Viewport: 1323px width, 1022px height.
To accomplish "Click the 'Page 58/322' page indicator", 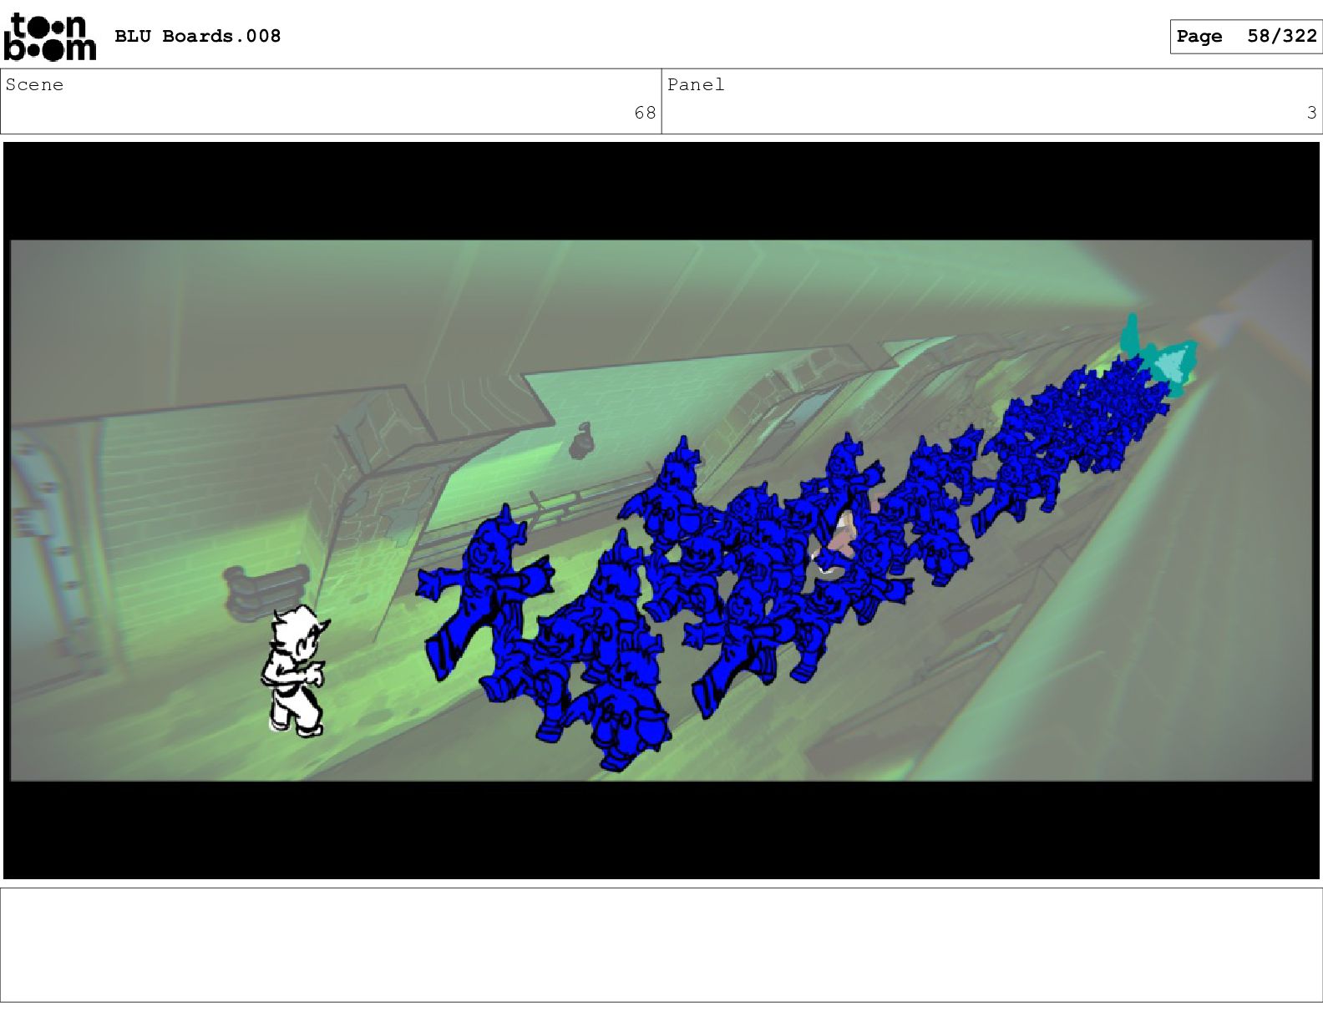I will coord(1245,36).
